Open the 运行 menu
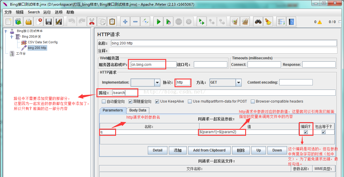Screen dimensions: 344x177 (47, 12)
